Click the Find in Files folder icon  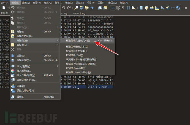[87, 8]
